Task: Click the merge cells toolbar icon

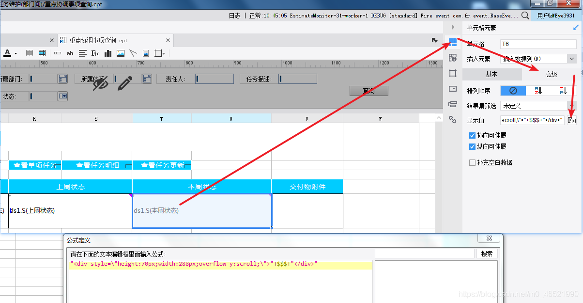Action: 30,53
